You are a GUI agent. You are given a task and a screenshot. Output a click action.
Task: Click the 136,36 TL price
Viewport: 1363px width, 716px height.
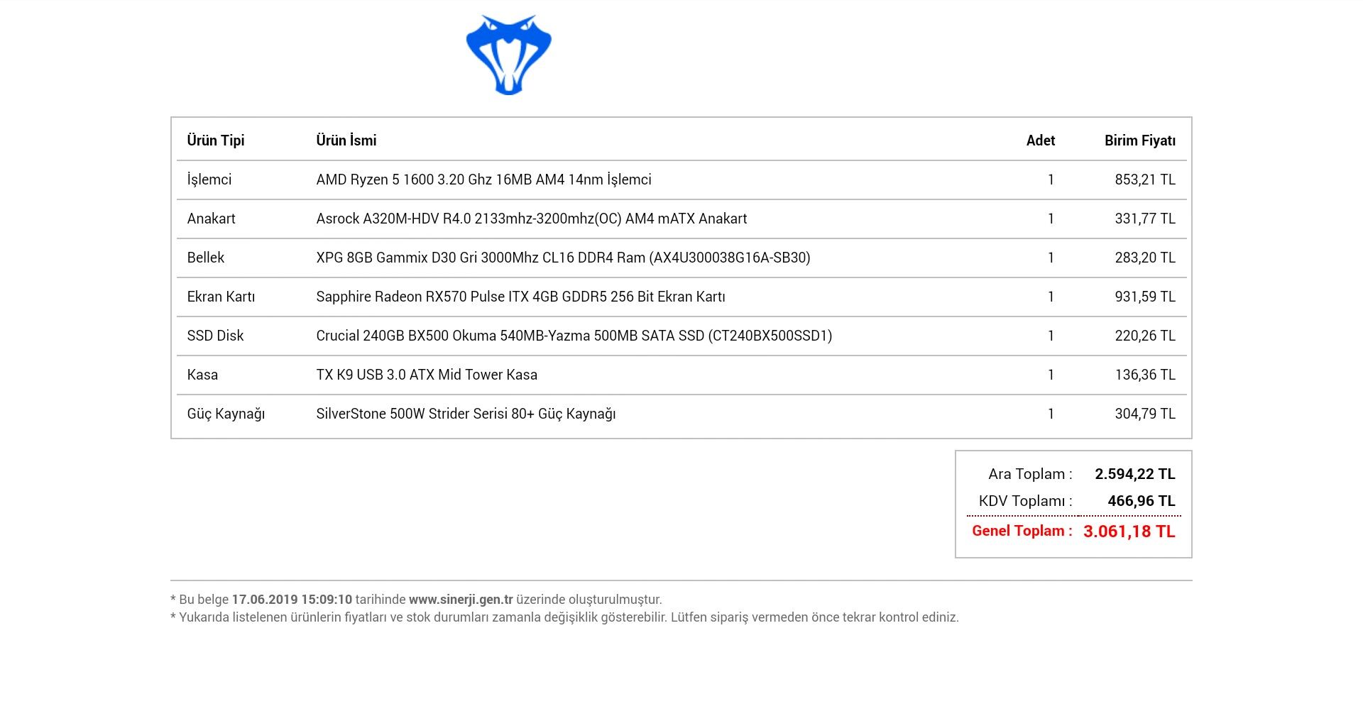(1145, 375)
